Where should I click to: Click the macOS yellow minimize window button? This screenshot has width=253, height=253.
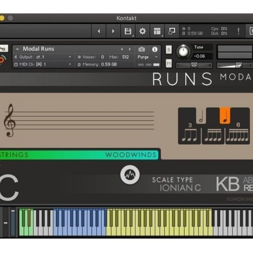point(2,18)
